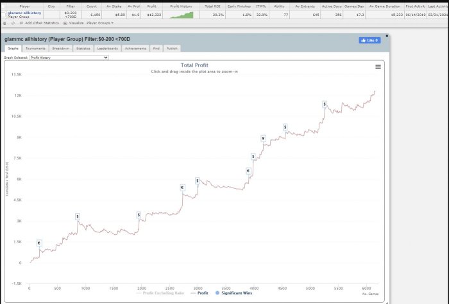The image size is (449, 304).
Task: Go to the Leaderboards tab
Action: click(107, 49)
